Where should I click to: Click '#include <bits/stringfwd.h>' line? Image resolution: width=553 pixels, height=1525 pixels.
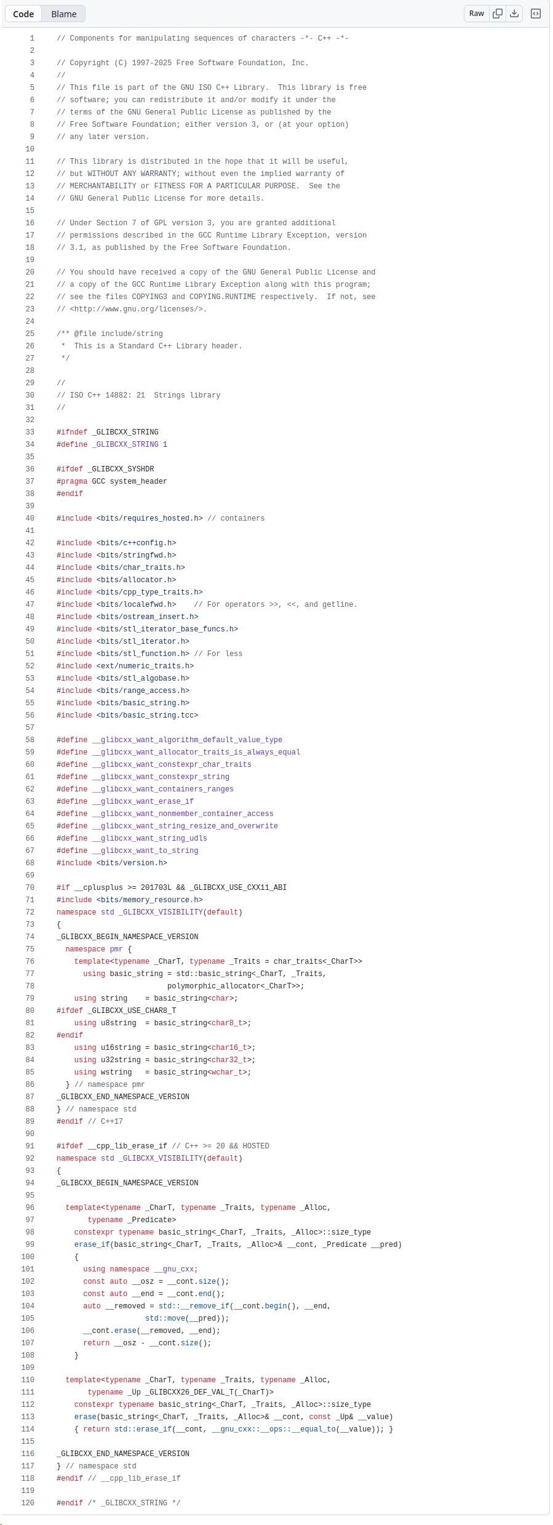pos(116,555)
